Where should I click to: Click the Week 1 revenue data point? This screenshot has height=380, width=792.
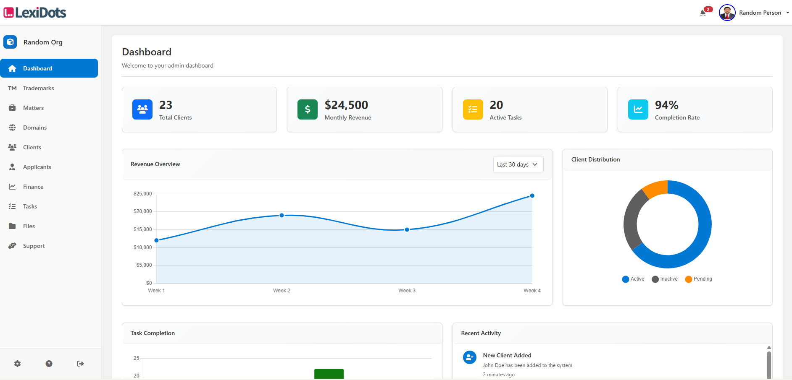[x=157, y=240]
